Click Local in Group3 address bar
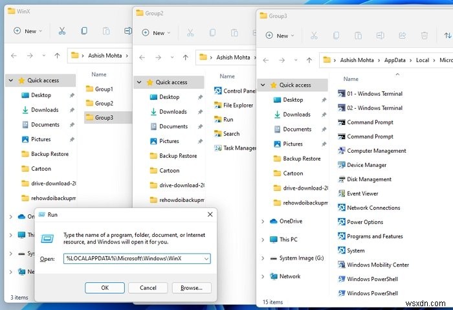The height and width of the screenshot is (310, 453). click(423, 60)
